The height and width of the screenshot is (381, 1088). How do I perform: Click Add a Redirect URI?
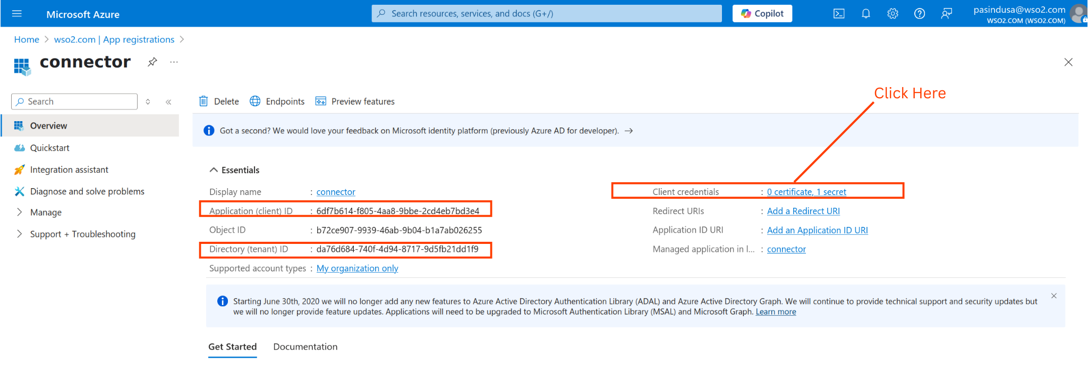[803, 211]
